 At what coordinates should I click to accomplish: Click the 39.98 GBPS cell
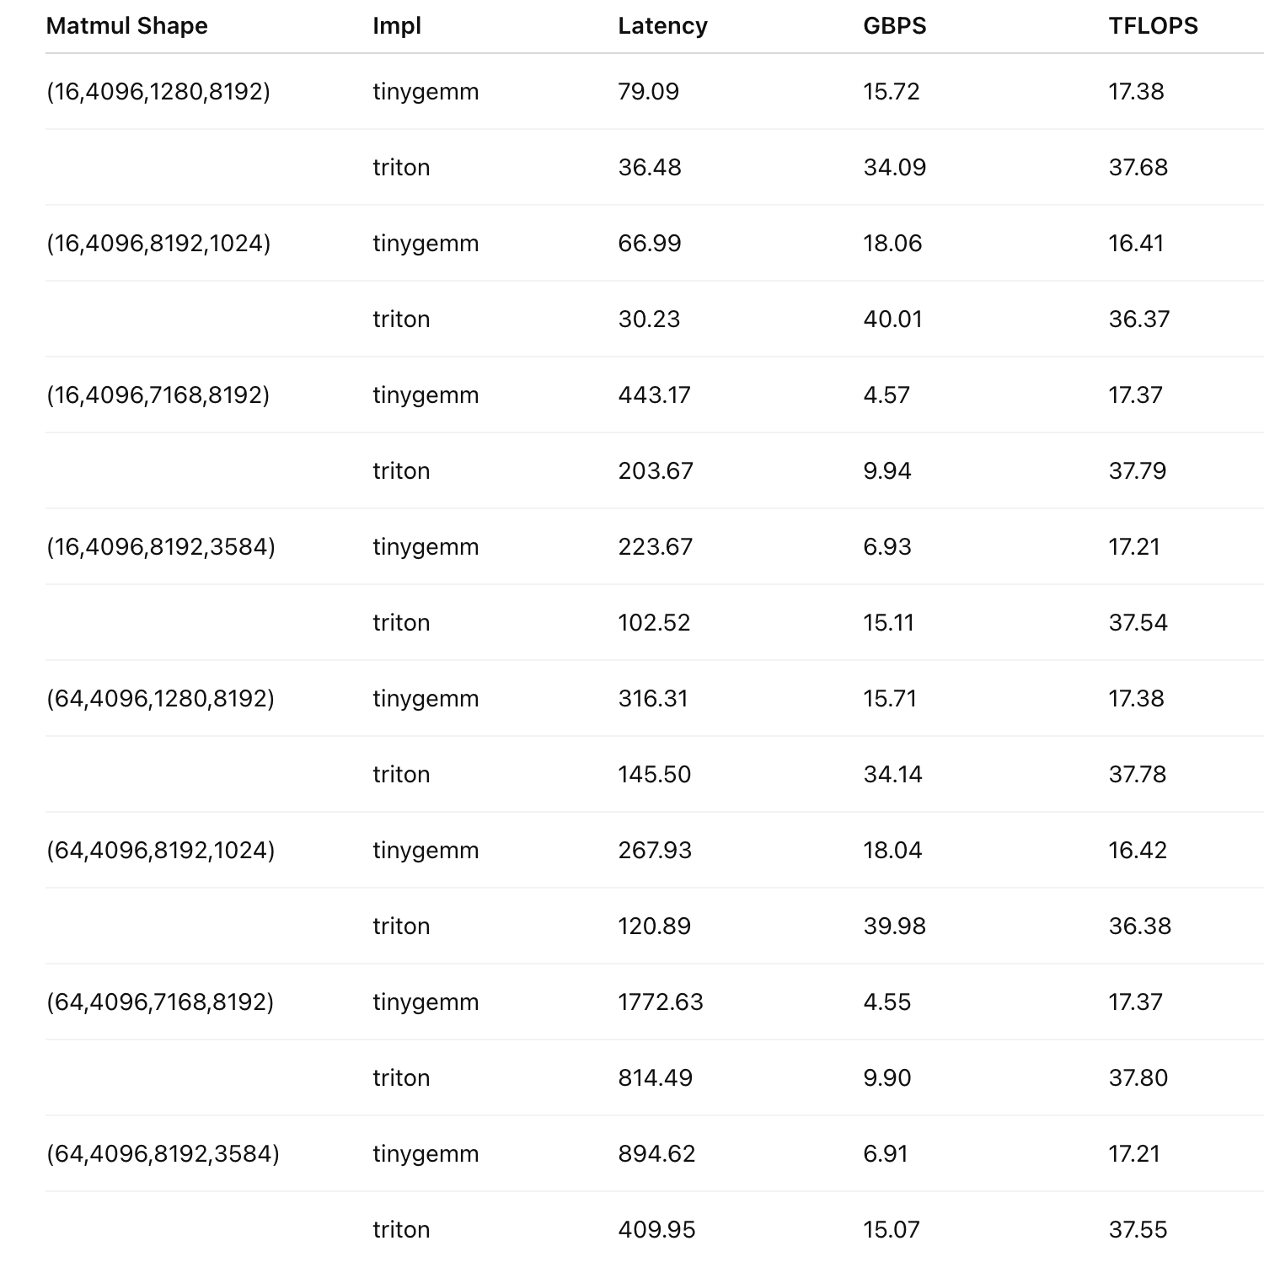point(894,926)
